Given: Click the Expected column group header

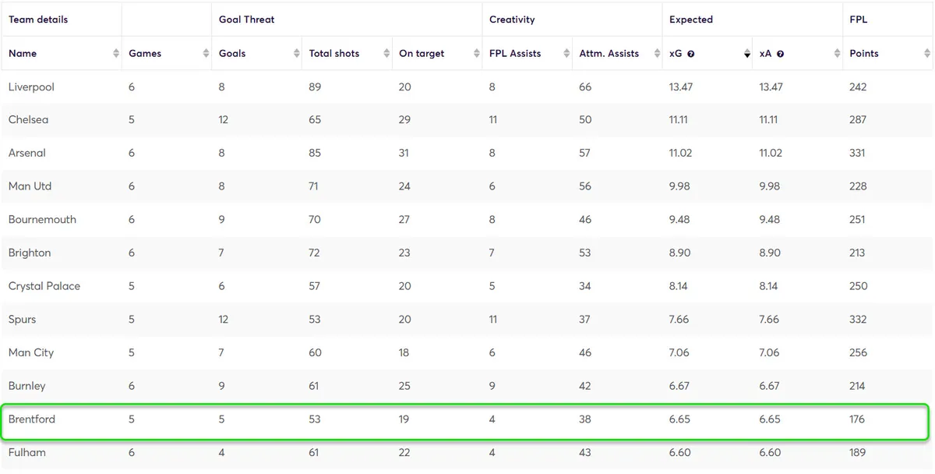Looking at the screenshot, I should pyautogui.click(x=690, y=19).
